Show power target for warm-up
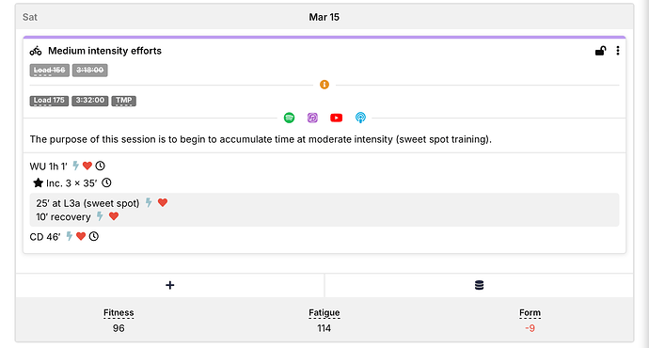 click(75, 166)
